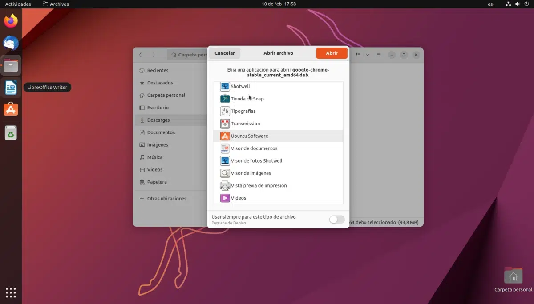This screenshot has width=534, height=304.
Task: Expand the view options chevron in Files
Action: (367, 55)
